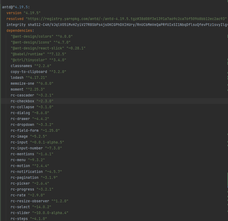The image size is (228, 221).
Task: Click the moment "^2.25.3" line
Action: click(x=28, y=89)
